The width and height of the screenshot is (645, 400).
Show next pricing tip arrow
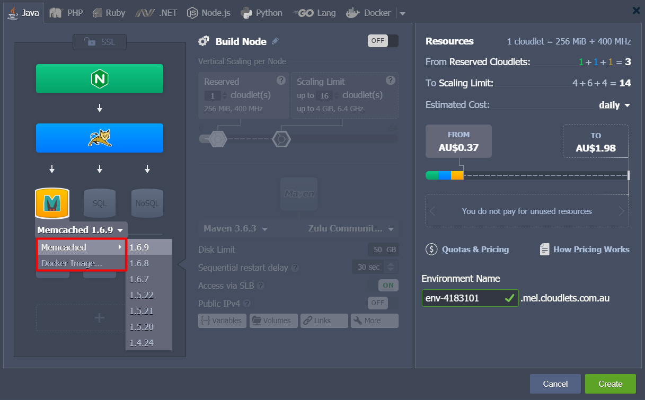click(x=622, y=211)
